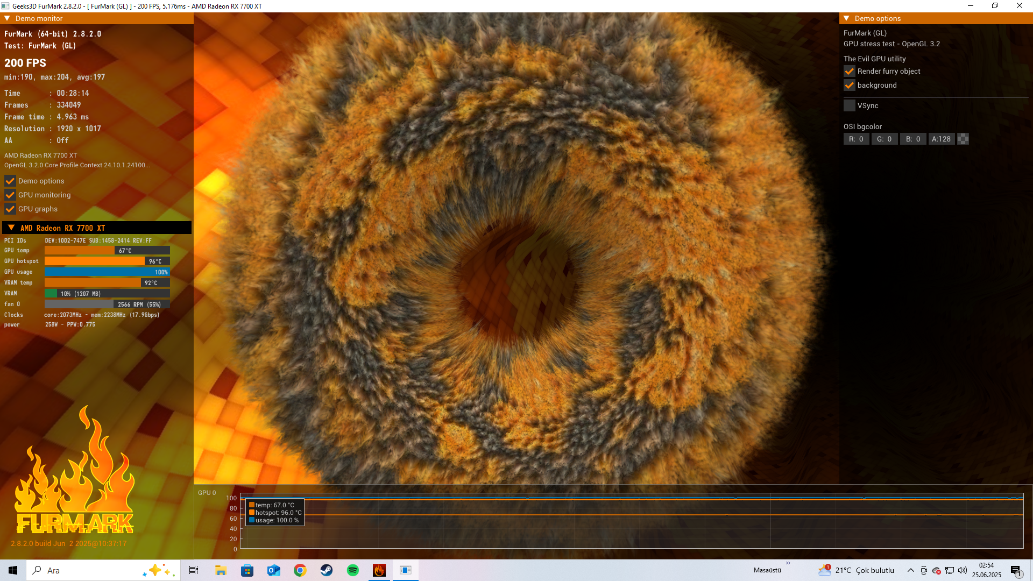The height and width of the screenshot is (581, 1033).
Task: Open Google Chrome from taskbar
Action: (300, 570)
